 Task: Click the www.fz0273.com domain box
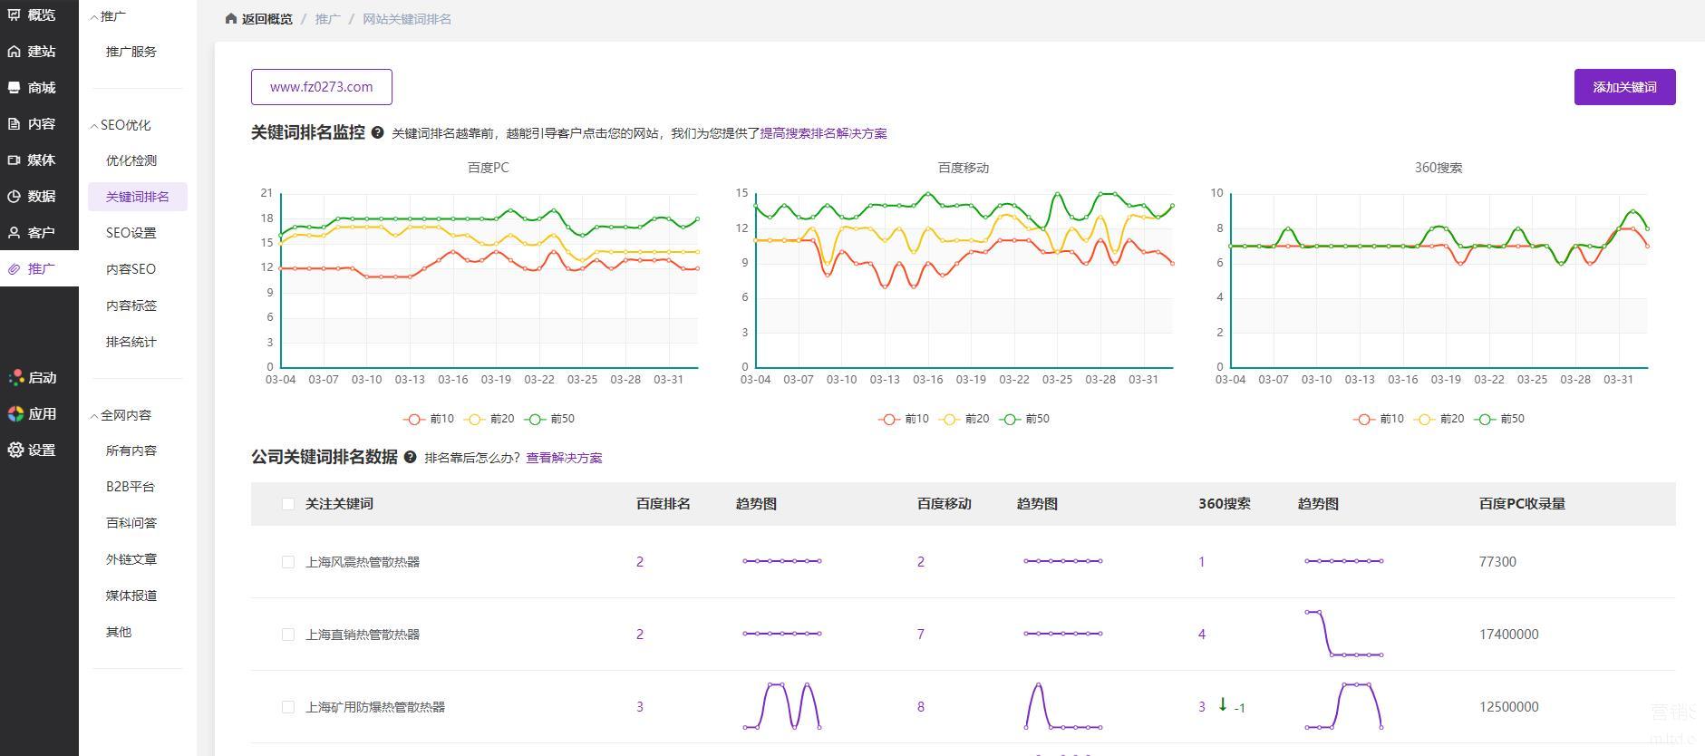322,87
